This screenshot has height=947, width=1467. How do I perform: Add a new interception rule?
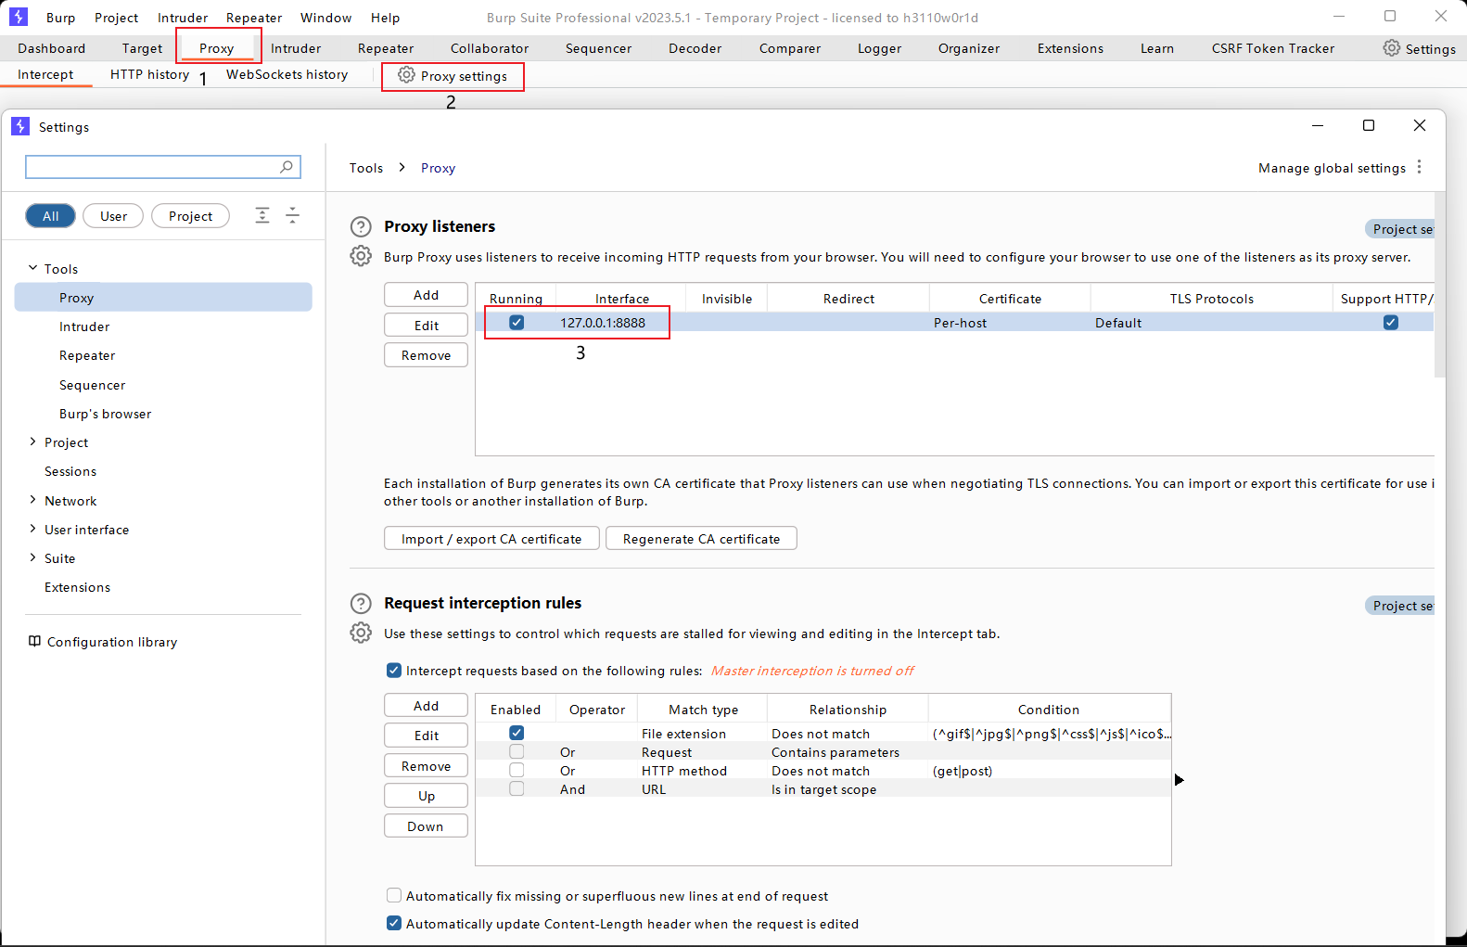tap(426, 706)
